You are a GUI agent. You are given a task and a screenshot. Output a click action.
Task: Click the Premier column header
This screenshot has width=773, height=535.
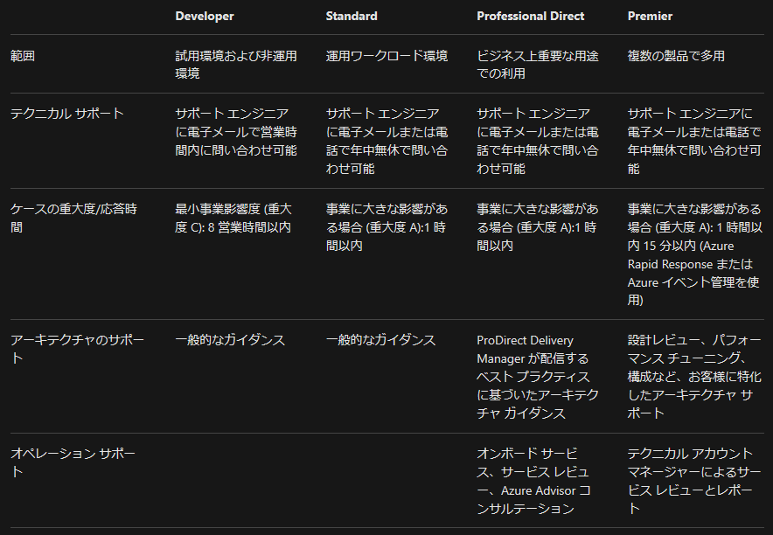pos(649,17)
